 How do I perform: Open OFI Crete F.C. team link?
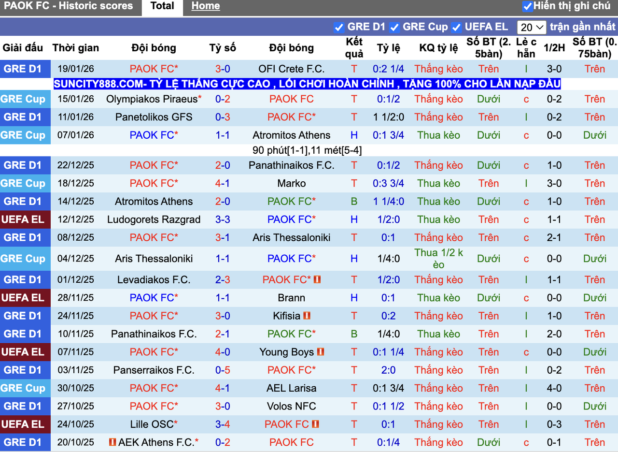292,69
